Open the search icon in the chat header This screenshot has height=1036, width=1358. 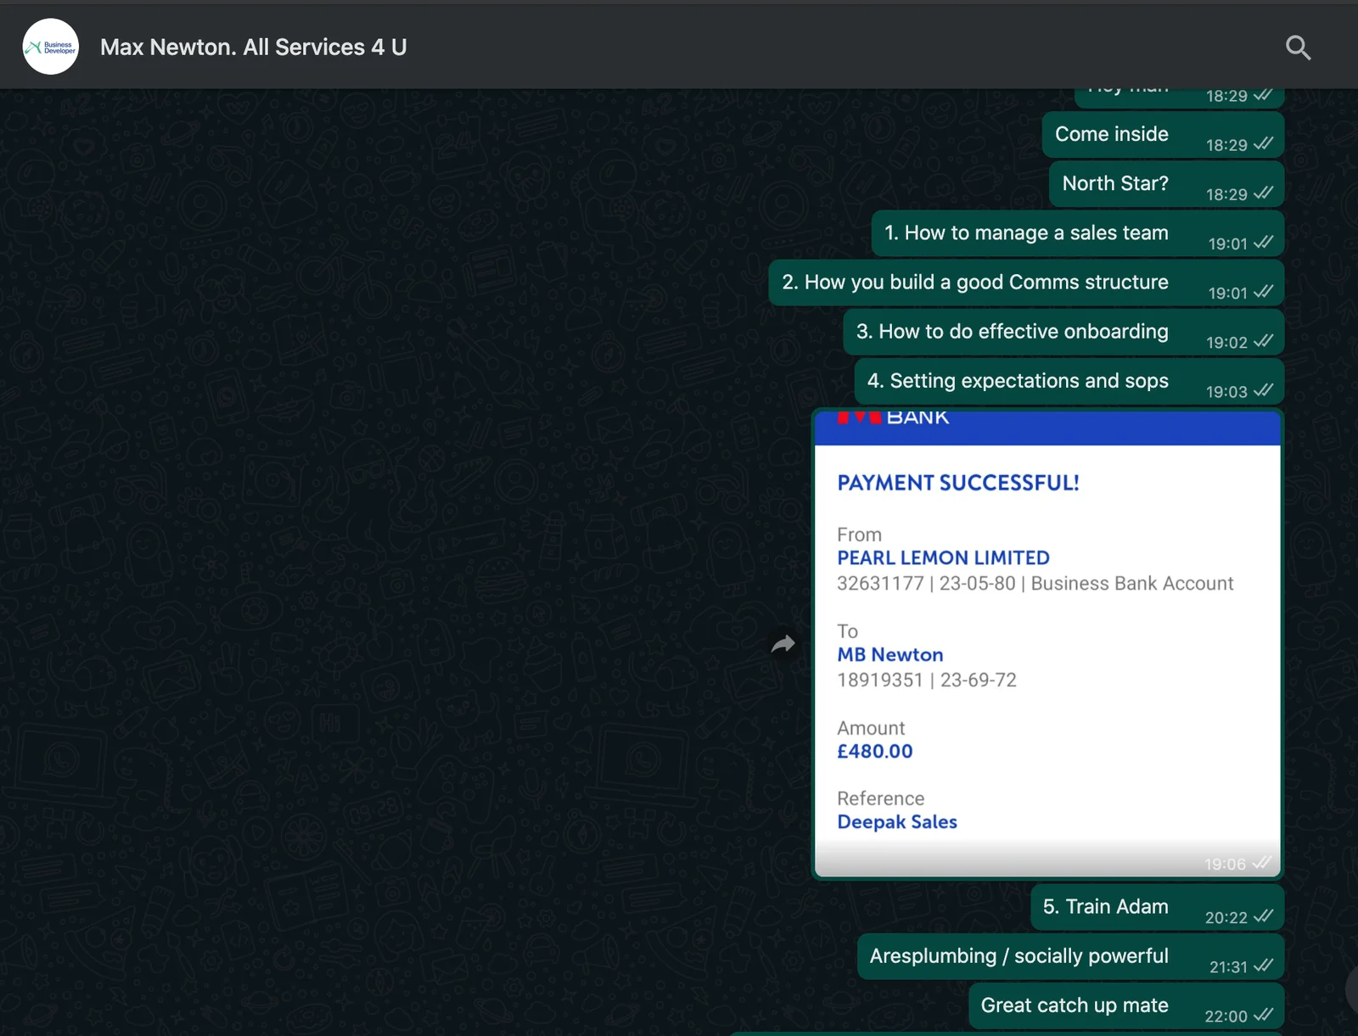pos(1298,48)
